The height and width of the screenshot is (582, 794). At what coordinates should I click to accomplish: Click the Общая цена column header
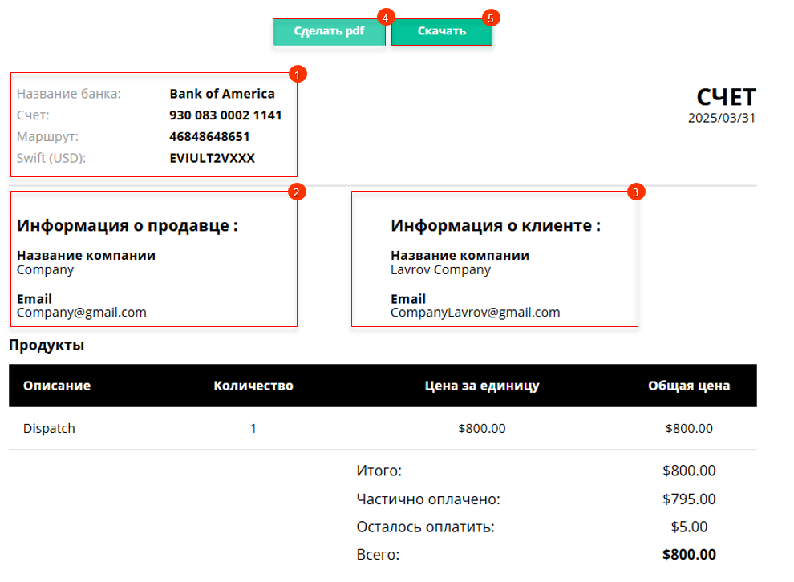pyautogui.click(x=689, y=386)
